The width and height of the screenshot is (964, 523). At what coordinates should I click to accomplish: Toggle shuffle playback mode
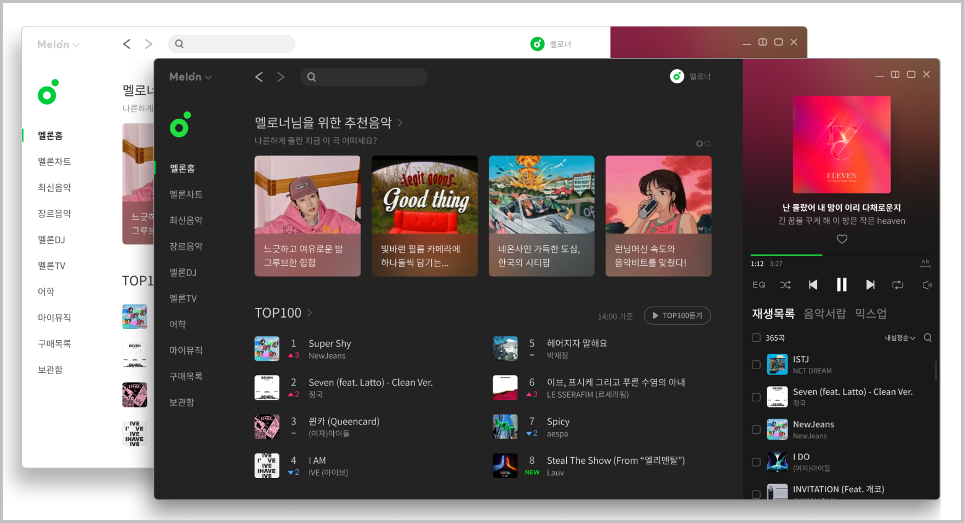[x=785, y=285]
